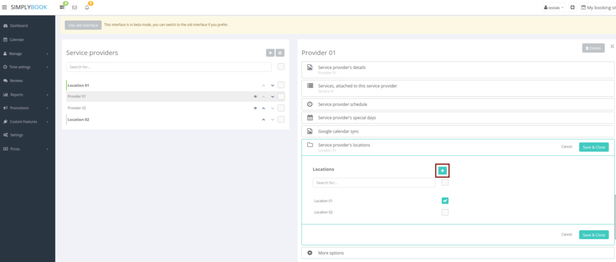The image size is (616, 262).
Task: Open the mail envelope icon in top bar
Action: click(75, 7)
